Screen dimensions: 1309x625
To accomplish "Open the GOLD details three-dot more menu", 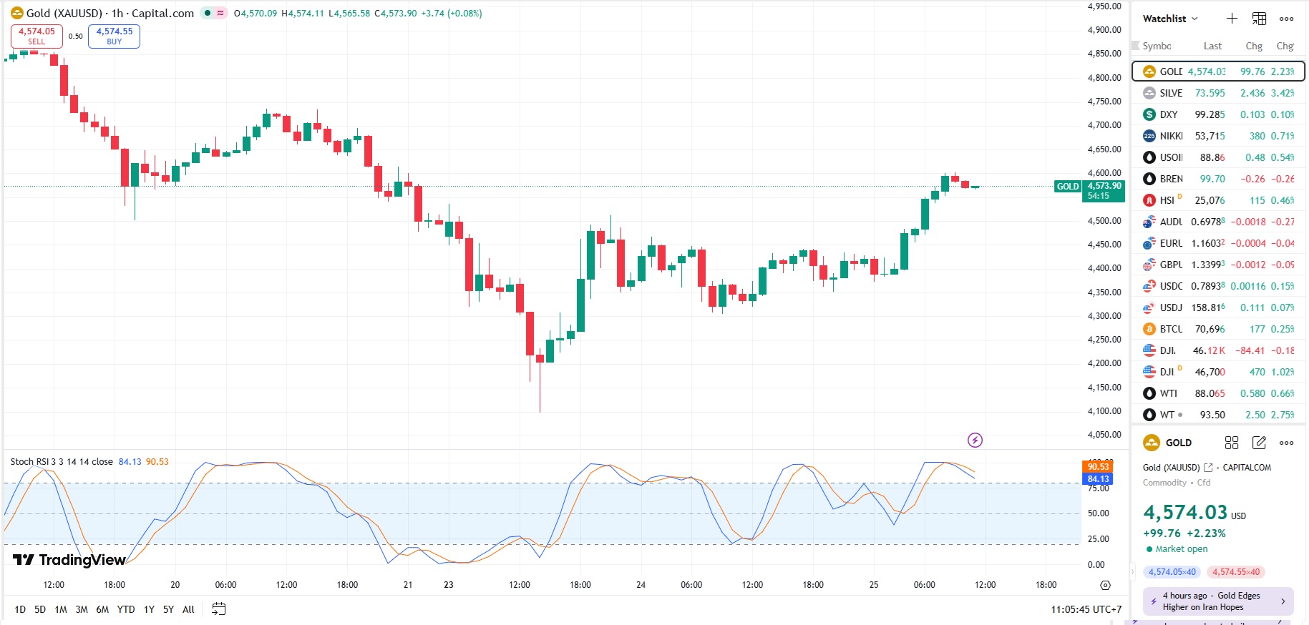I will tap(1286, 443).
